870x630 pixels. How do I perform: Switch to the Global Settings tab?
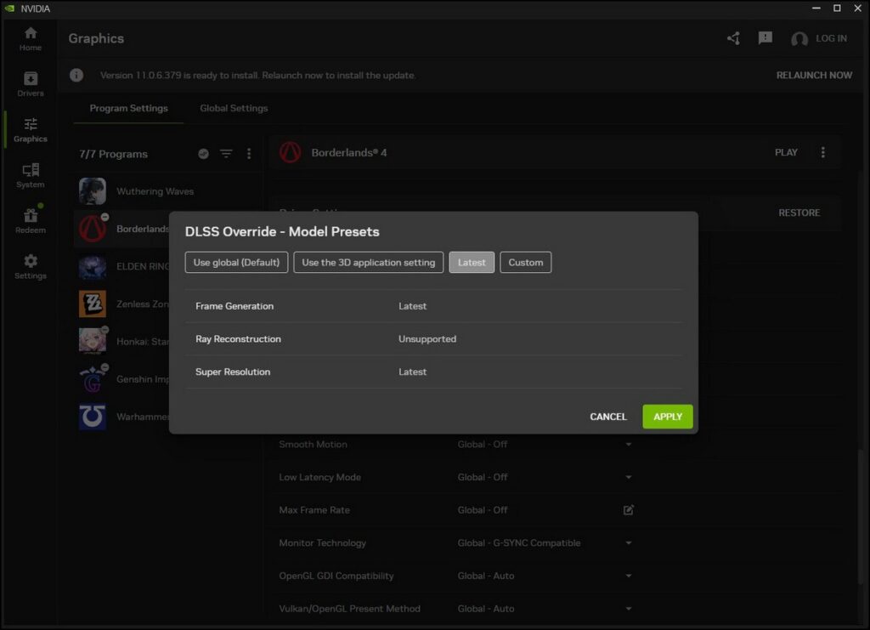coord(234,108)
